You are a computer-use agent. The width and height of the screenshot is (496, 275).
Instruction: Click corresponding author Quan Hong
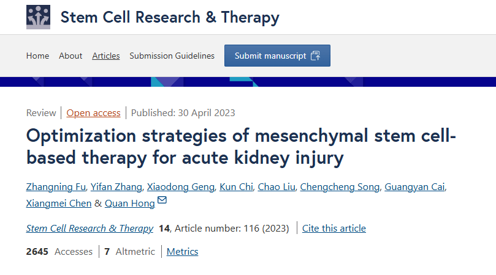tap(129, 203)
